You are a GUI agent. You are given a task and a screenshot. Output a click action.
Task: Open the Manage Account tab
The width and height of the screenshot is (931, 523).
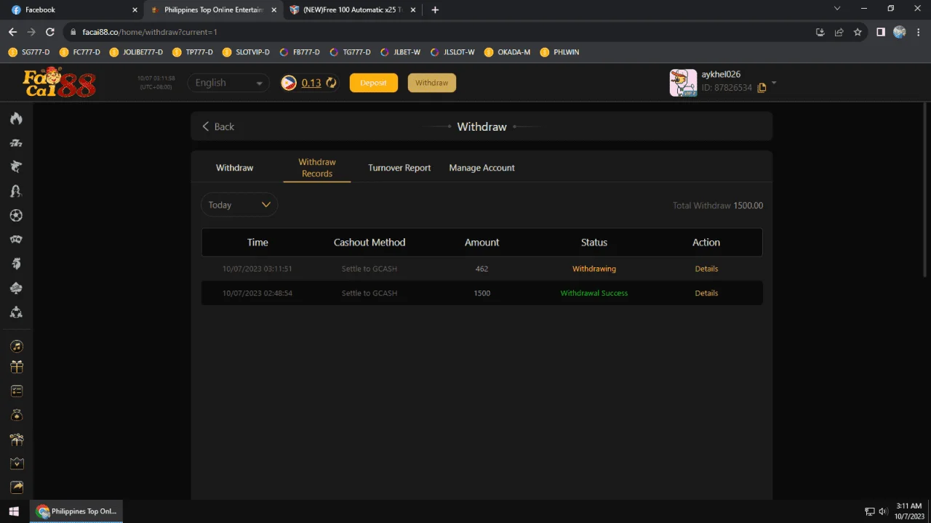pos(482,168)
